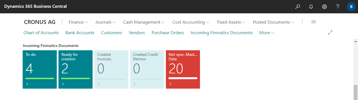Open Purchase Orders
Viewport: 358px width, 100px height.
click(168, 33)
